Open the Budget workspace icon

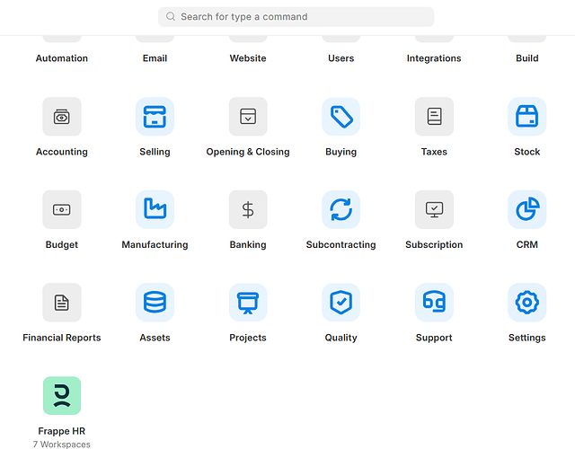point(62,209)
